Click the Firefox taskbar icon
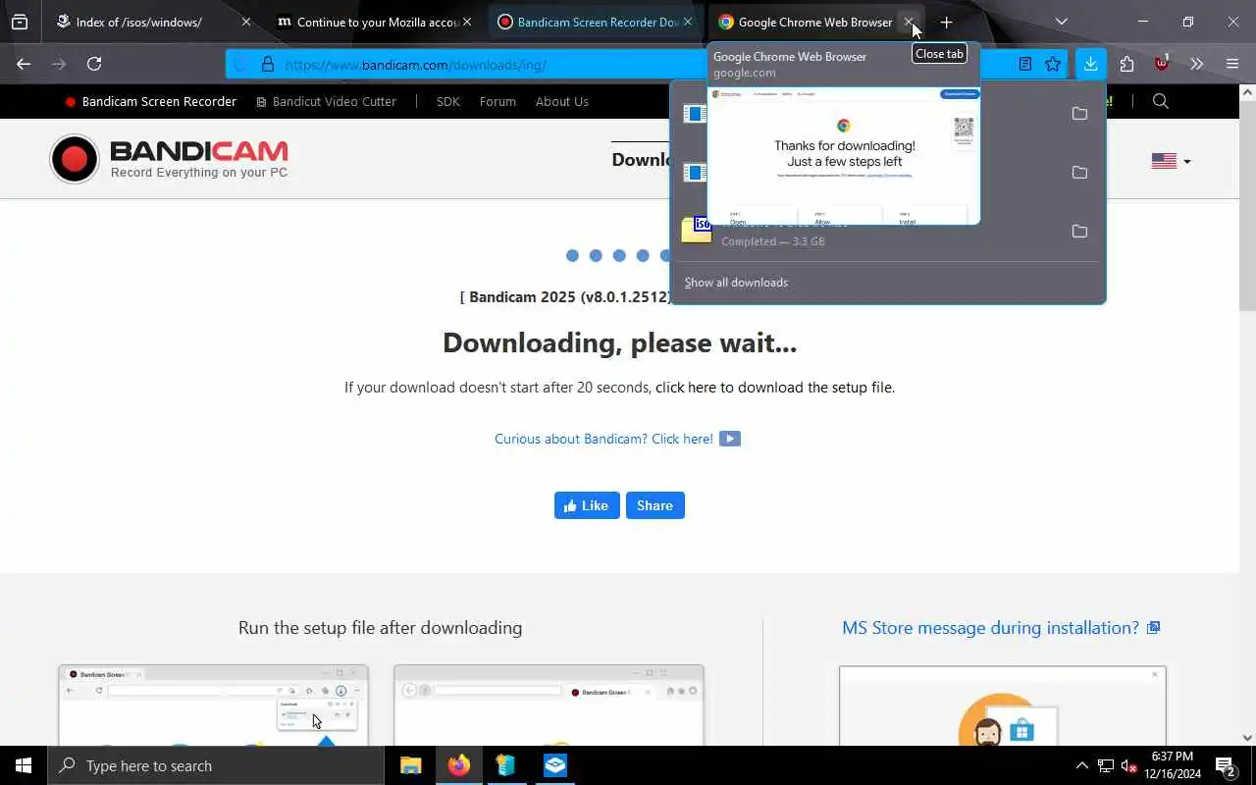The width and height of the screenshot is (1256, 785). coord(458,765)
